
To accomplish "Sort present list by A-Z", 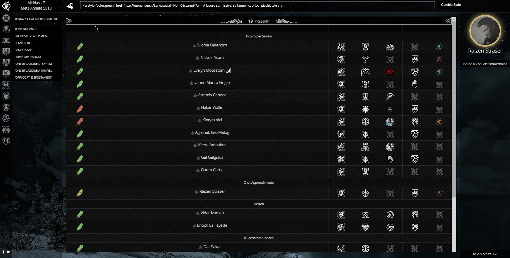I will point(96,28).
